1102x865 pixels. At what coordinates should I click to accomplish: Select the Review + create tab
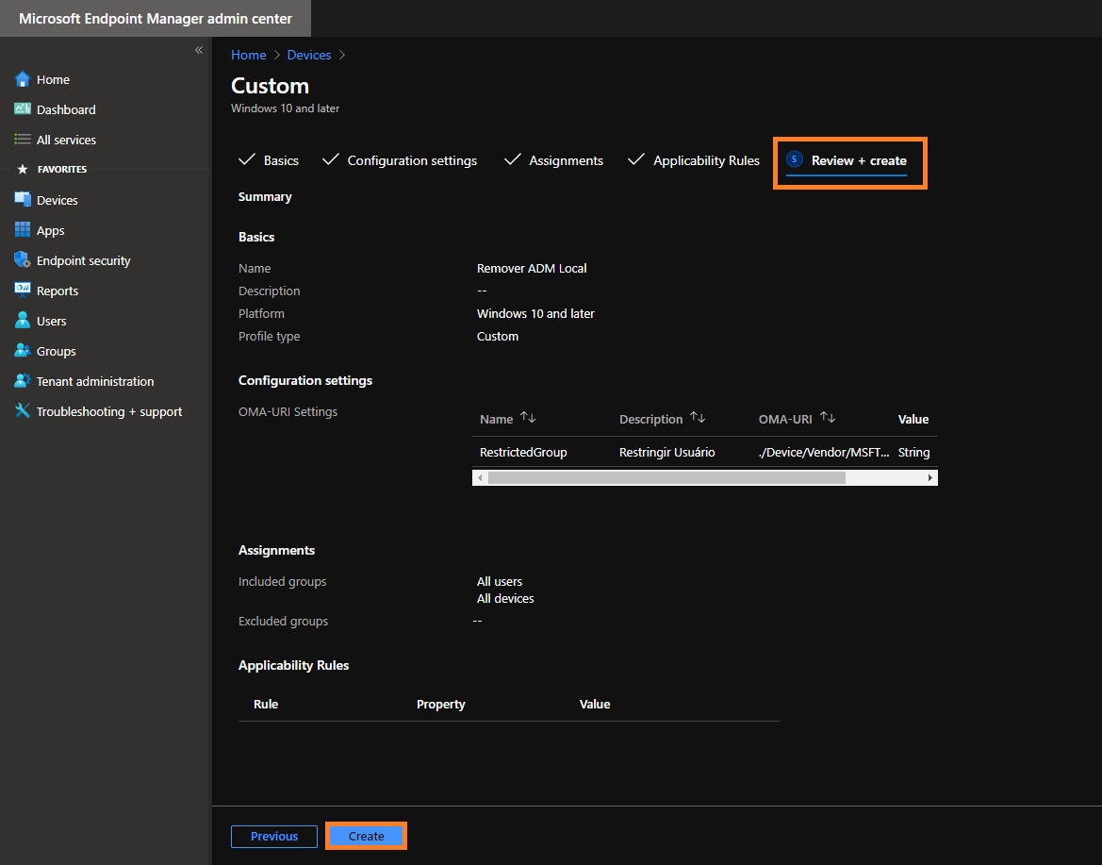[847, 161]
